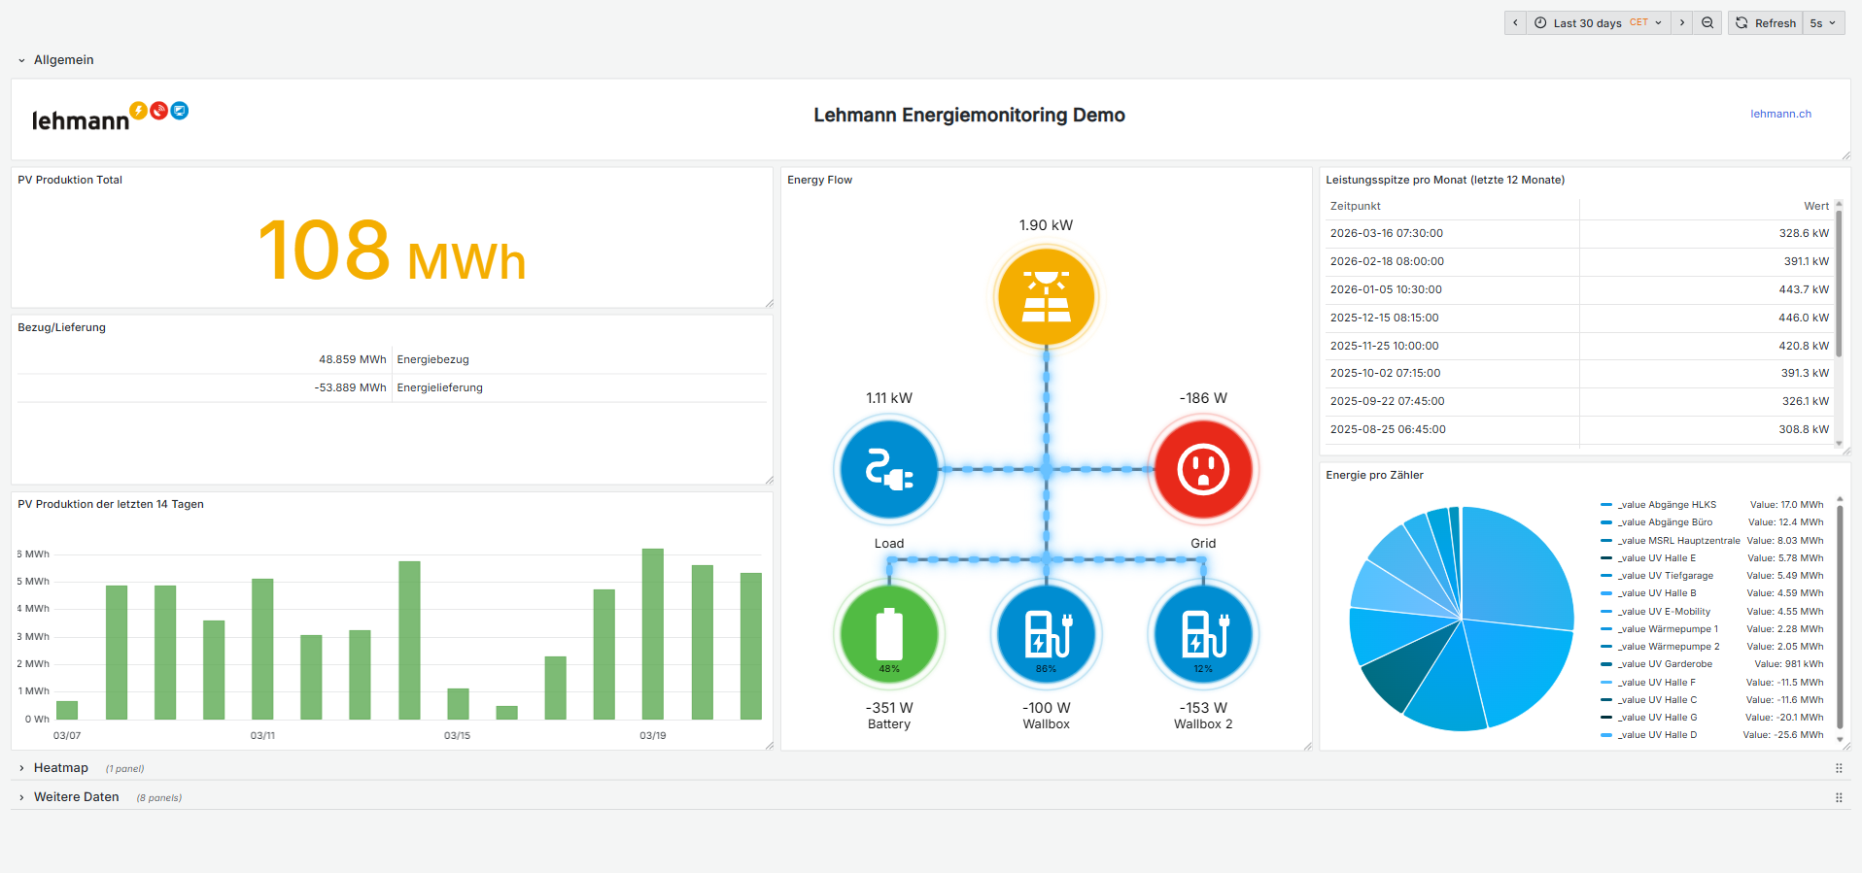The image size is (1862, 873).
Task: Toggle the UV E-Mobility legend series
Action: pyautogui.click(x=1664, y=612)
